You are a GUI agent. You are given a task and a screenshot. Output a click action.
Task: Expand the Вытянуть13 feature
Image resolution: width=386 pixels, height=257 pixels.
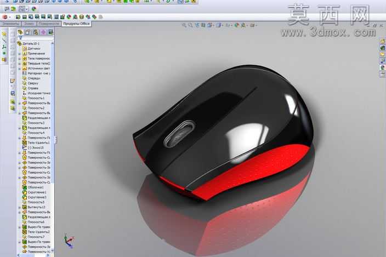[x=19, y=207]
